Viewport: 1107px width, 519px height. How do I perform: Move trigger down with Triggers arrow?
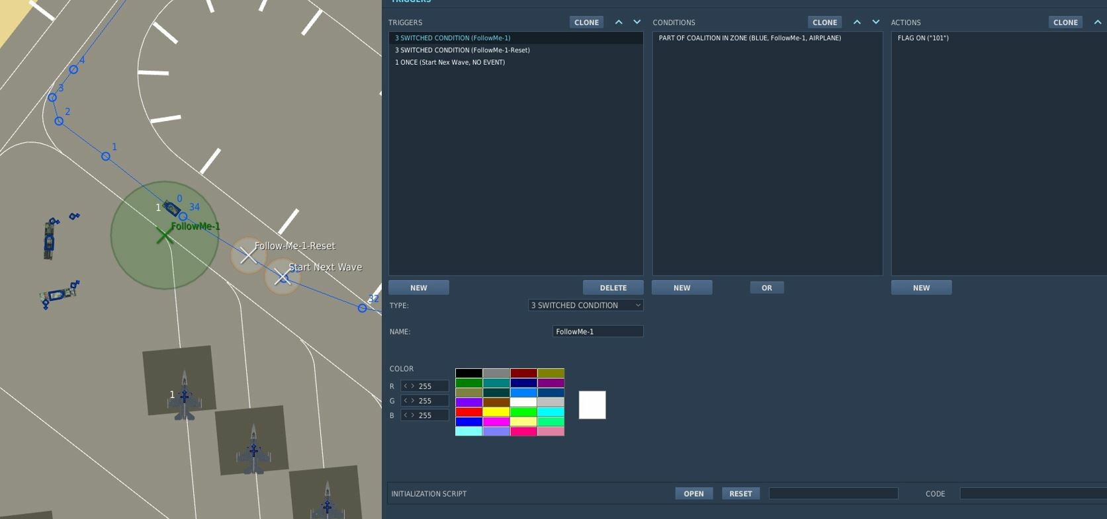pyautogui.click(x=637, y=22)
